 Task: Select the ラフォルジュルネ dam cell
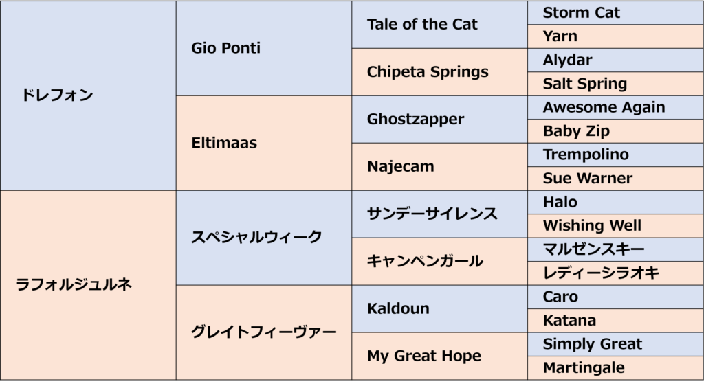tap(88, 285)
